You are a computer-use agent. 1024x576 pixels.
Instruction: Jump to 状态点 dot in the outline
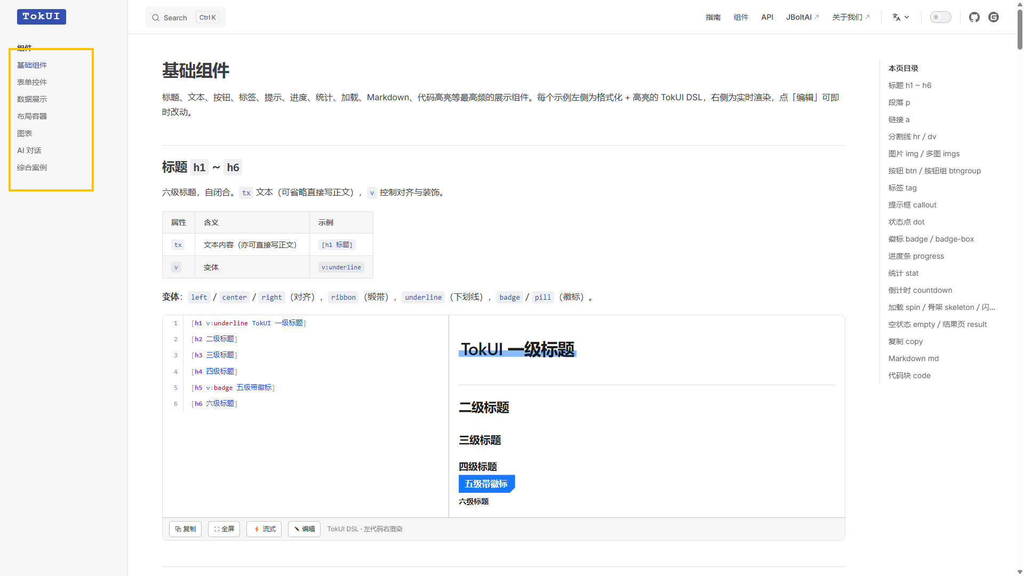pos(907,222)
